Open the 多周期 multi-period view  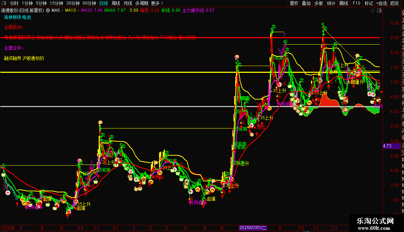tap(142, 3)
